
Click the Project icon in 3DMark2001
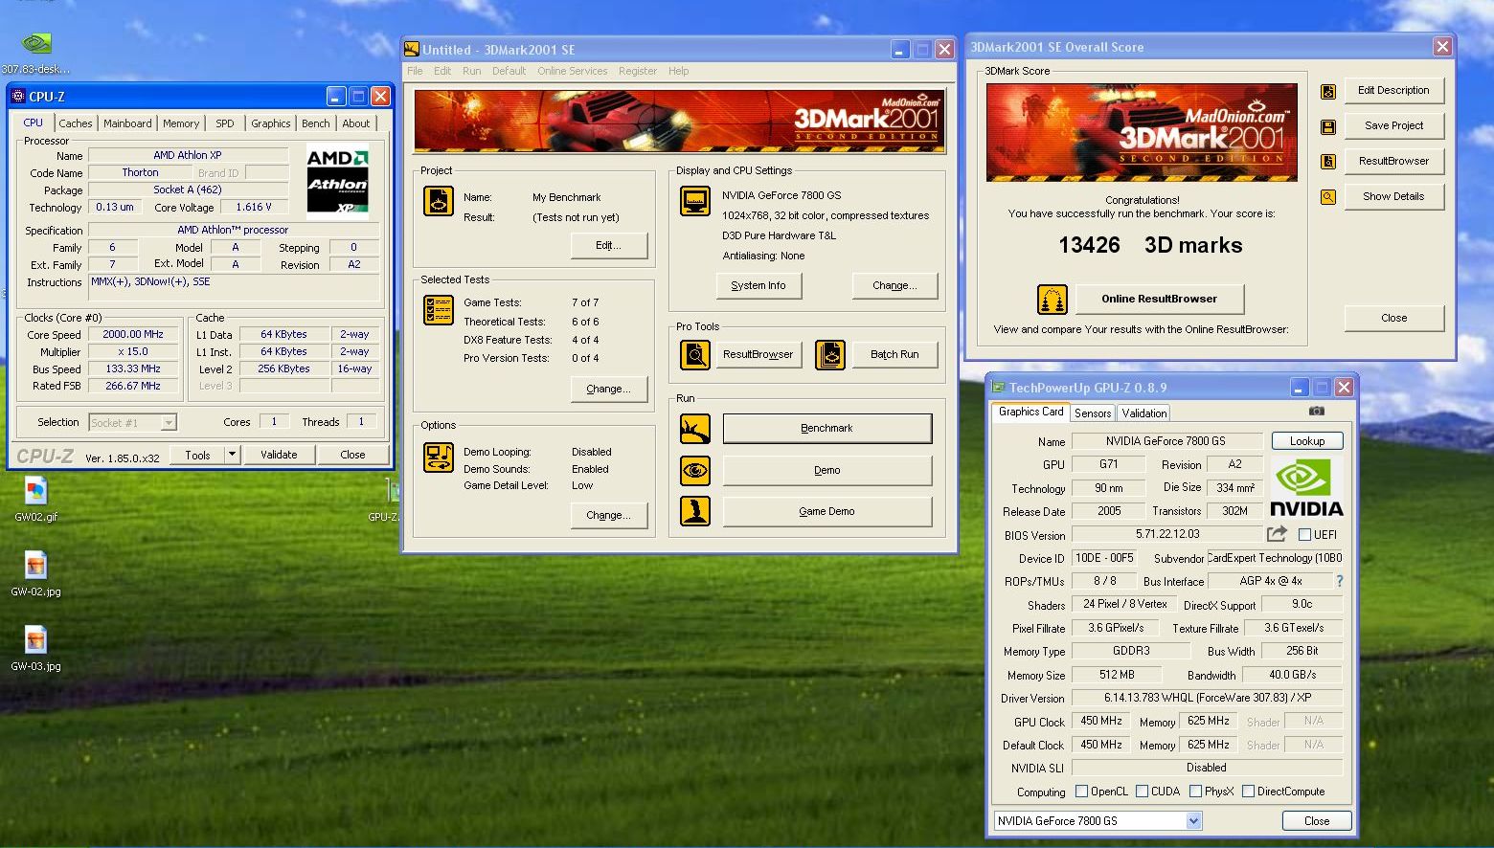[439, 201]
